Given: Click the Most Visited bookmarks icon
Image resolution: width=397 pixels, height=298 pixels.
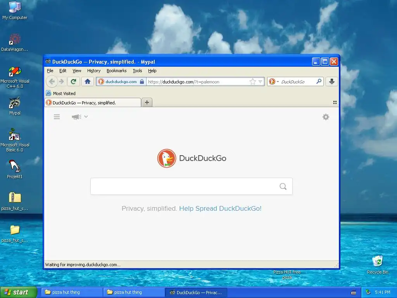Looking at the screenshot, I should (x=48, y=93).
